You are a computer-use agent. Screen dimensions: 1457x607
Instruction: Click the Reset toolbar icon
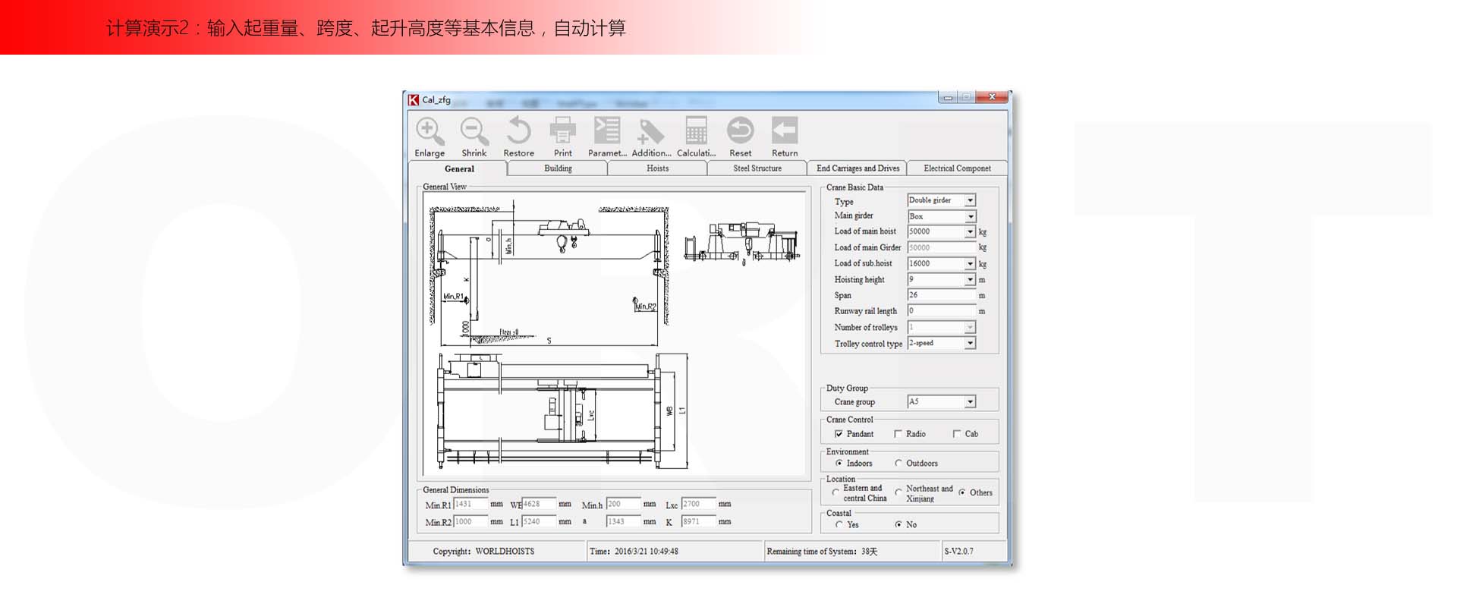pos(740,132)
